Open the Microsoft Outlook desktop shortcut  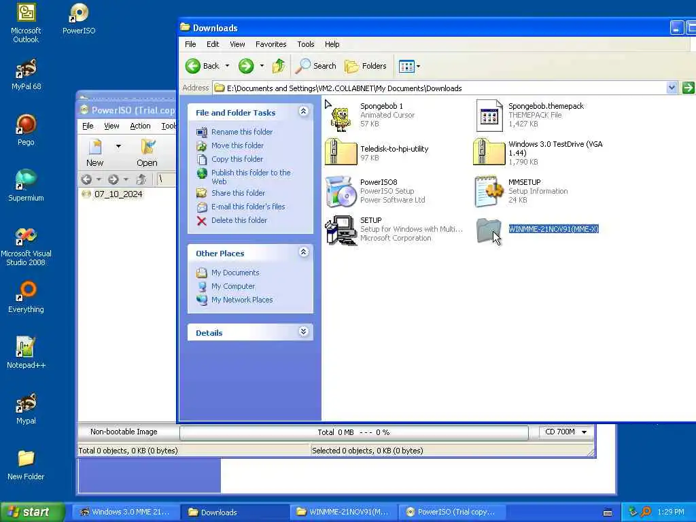coord(26,23)
